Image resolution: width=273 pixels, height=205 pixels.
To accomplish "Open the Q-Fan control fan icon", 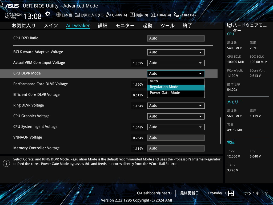I will [109, 15].
